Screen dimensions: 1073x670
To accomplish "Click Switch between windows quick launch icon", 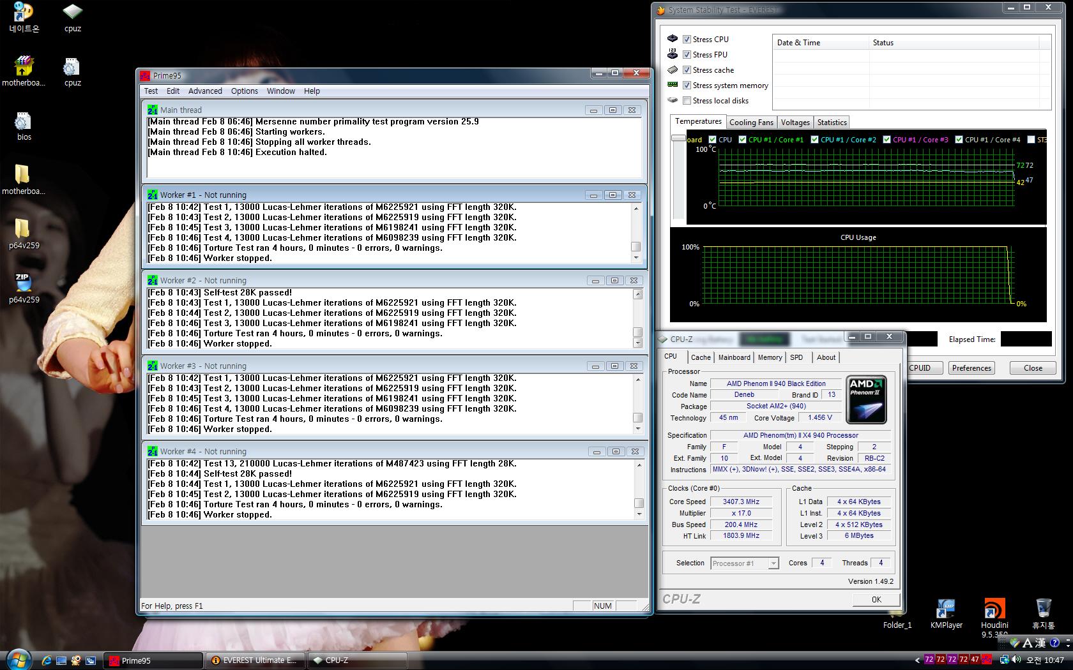I will 91,660.
